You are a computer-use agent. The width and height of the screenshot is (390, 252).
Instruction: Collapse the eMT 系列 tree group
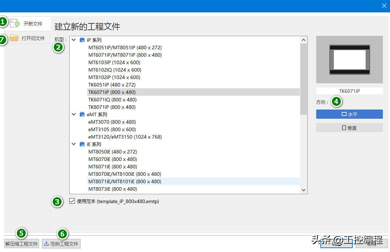pyautogui.click(x=73, y=114)
